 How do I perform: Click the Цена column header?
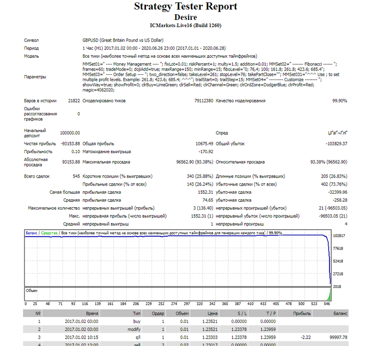coord(205,313)
